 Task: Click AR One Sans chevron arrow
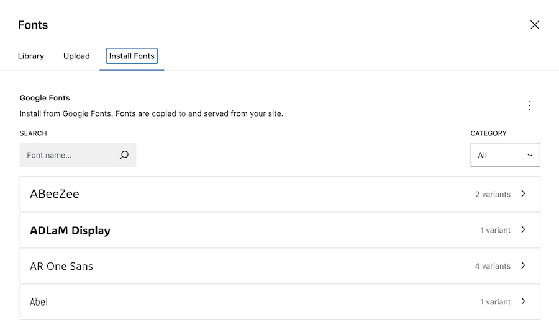point(523,266)
